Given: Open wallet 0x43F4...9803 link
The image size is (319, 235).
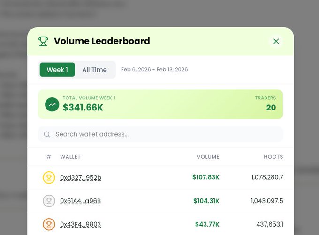Looking at the screenshot, I should click(81, 224).
